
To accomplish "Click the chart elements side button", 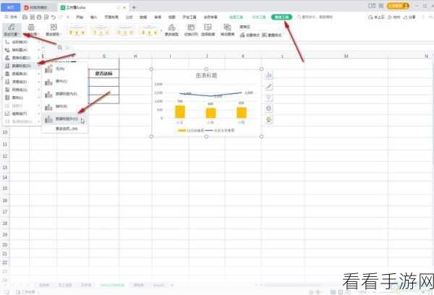I will [269, 75].
